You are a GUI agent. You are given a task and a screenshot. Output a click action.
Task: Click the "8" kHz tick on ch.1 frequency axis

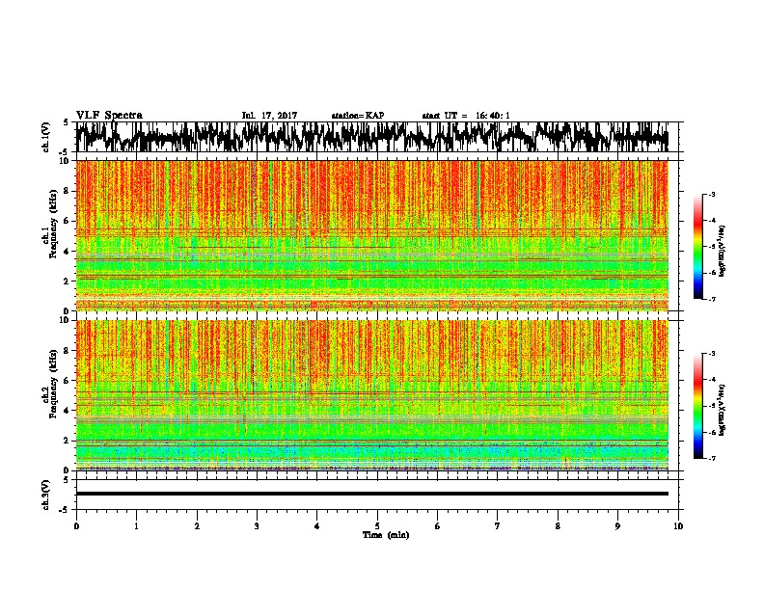(x=68, y=191)
